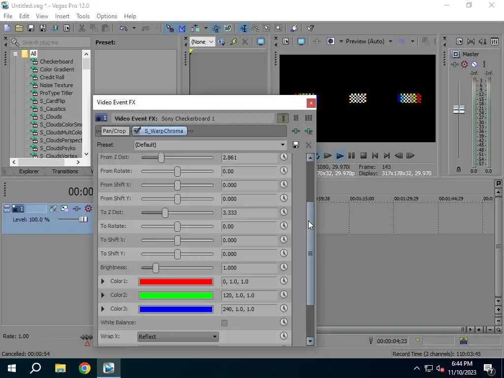
Task: Click the To Z Dist slider handle
Action: point(165,213)
